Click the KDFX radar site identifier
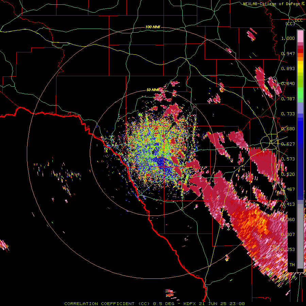306x306 pixels. [190, 304]
